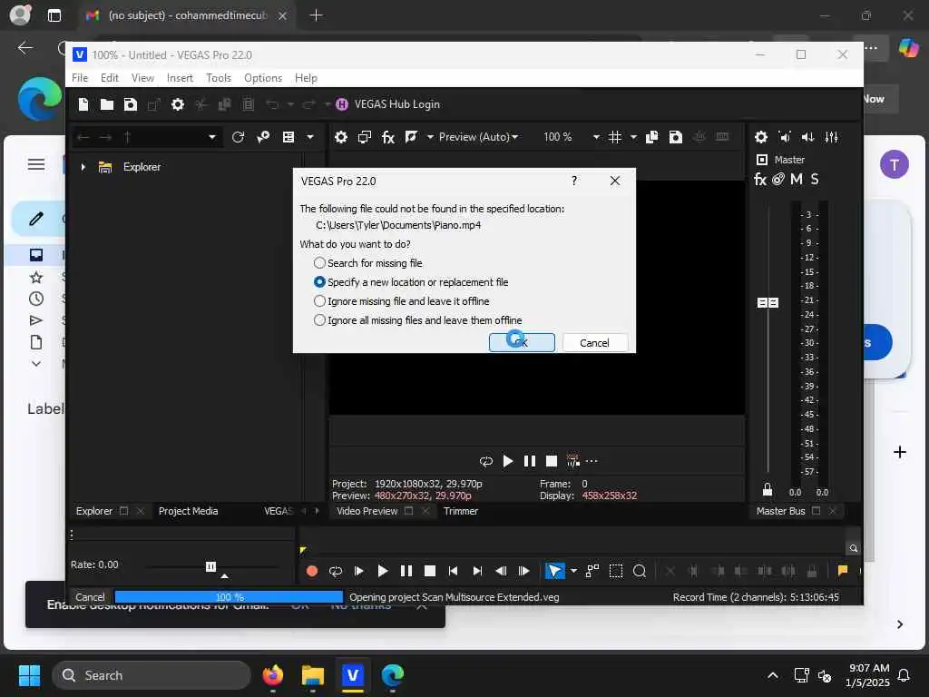Image resolution: width=929 pixels, height=697 pixels.
Task: Open Video Preview properties gear
Action: pyautogui.click(x=341, y=137)
